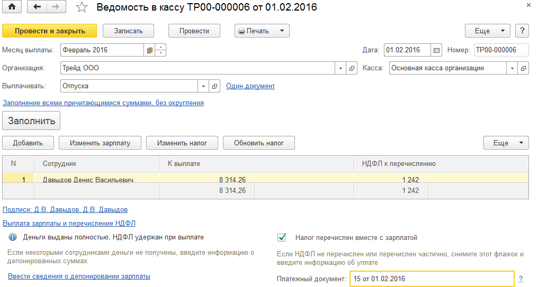Open the calendar picker next to Дата
538x287 pixels.
pyautogui.click(x=437, y=51)
